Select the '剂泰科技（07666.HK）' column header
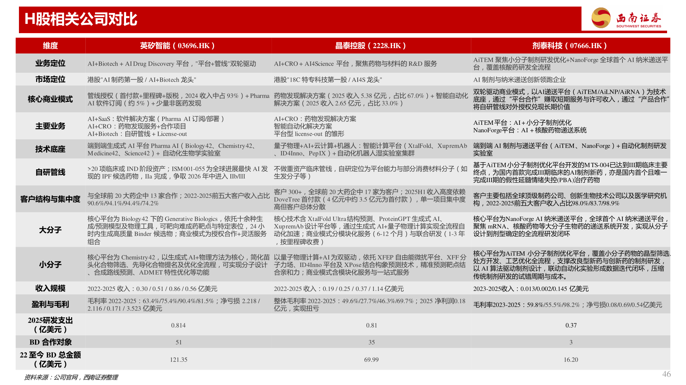The image size is (686, 385). [571, 46]
